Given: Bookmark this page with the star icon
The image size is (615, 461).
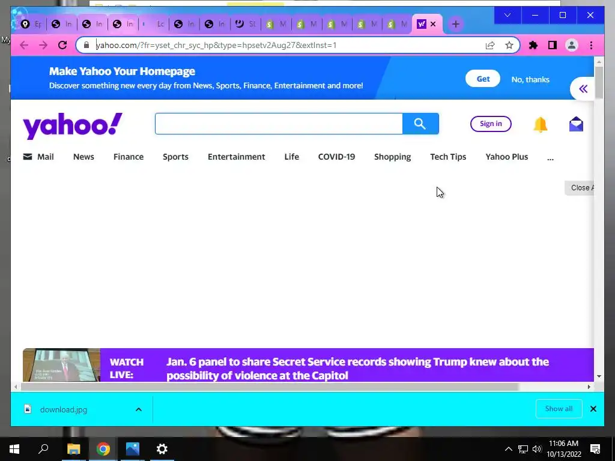Looking at the screenshot, I should [x=509, y=45].
